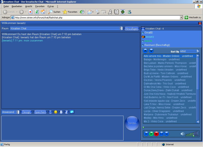Expand the address bar dropdown arrow
The image size is (203, 147).
pos(181,17)
